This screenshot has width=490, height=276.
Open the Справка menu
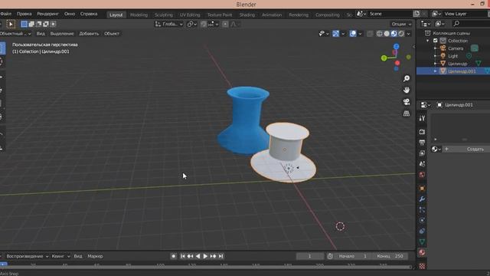89,14
